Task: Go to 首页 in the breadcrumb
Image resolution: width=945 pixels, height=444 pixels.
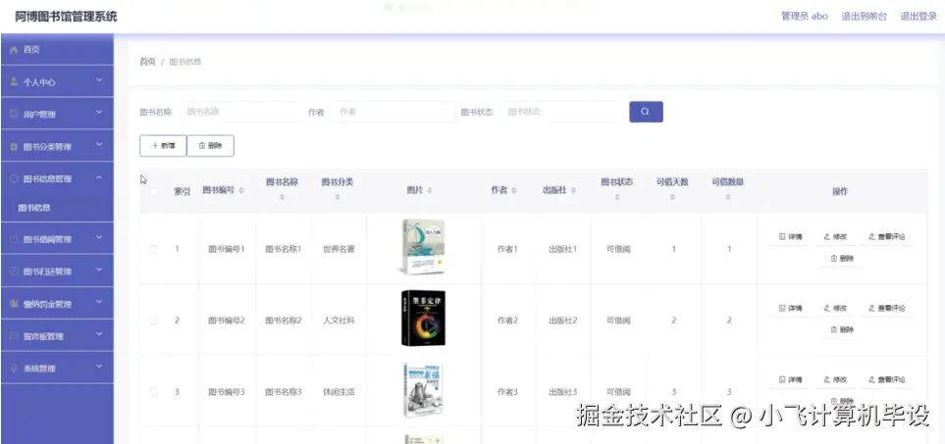Action: point(147,62)
